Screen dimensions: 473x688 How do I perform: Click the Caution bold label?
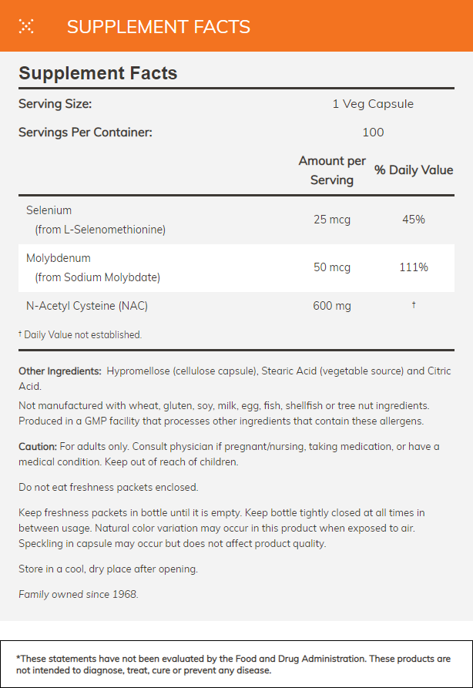click(x=38, y=447)
